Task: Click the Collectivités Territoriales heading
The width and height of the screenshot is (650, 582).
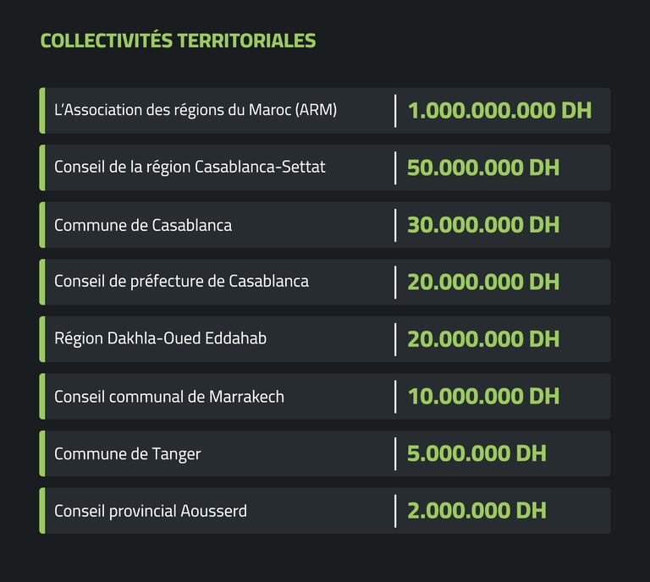Action: point(178,41)
